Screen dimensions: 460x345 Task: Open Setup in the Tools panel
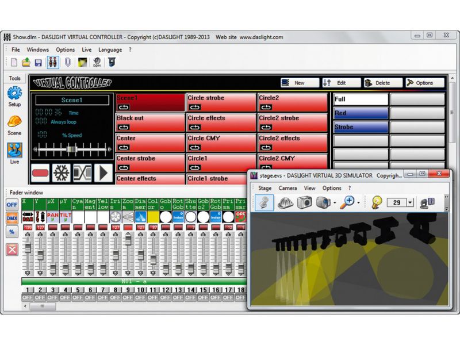click(14, 97)
